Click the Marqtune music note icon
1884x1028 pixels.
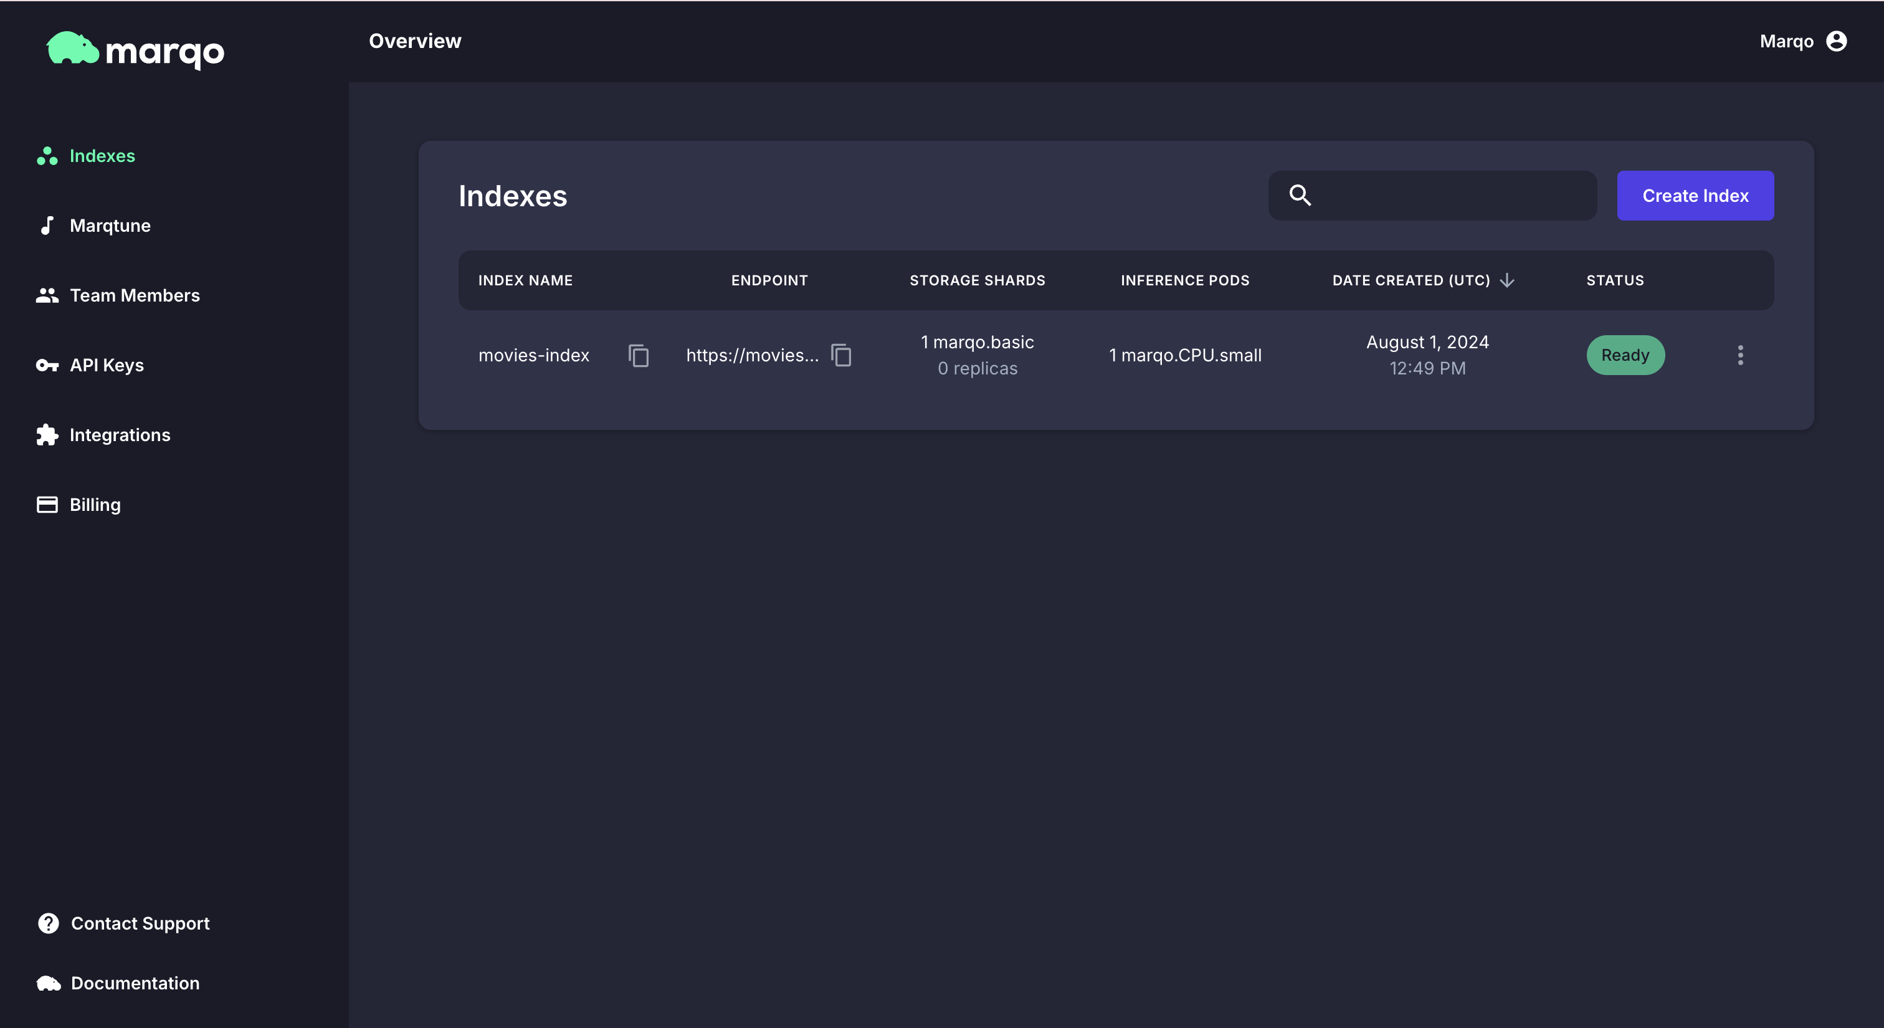pyautogui.click(x=47, y=225)
